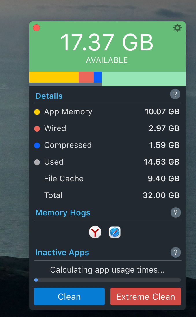Viewport: 196px width, 317px height.
Task: Close the memory cleaner window
Action: (36, 28)
